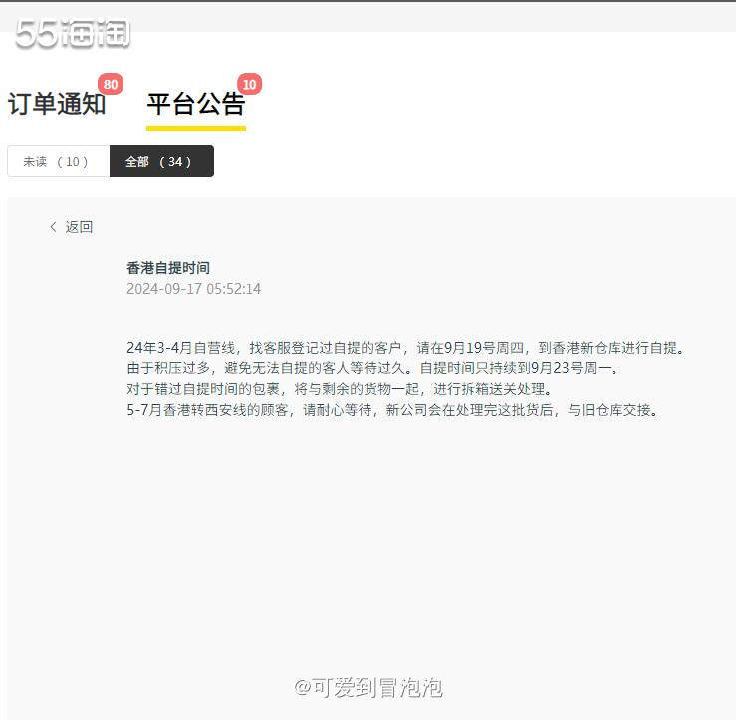Click the line starting 24年3-4月自营线
Screen dimensions: 736x720
click(x=406, y=348)
